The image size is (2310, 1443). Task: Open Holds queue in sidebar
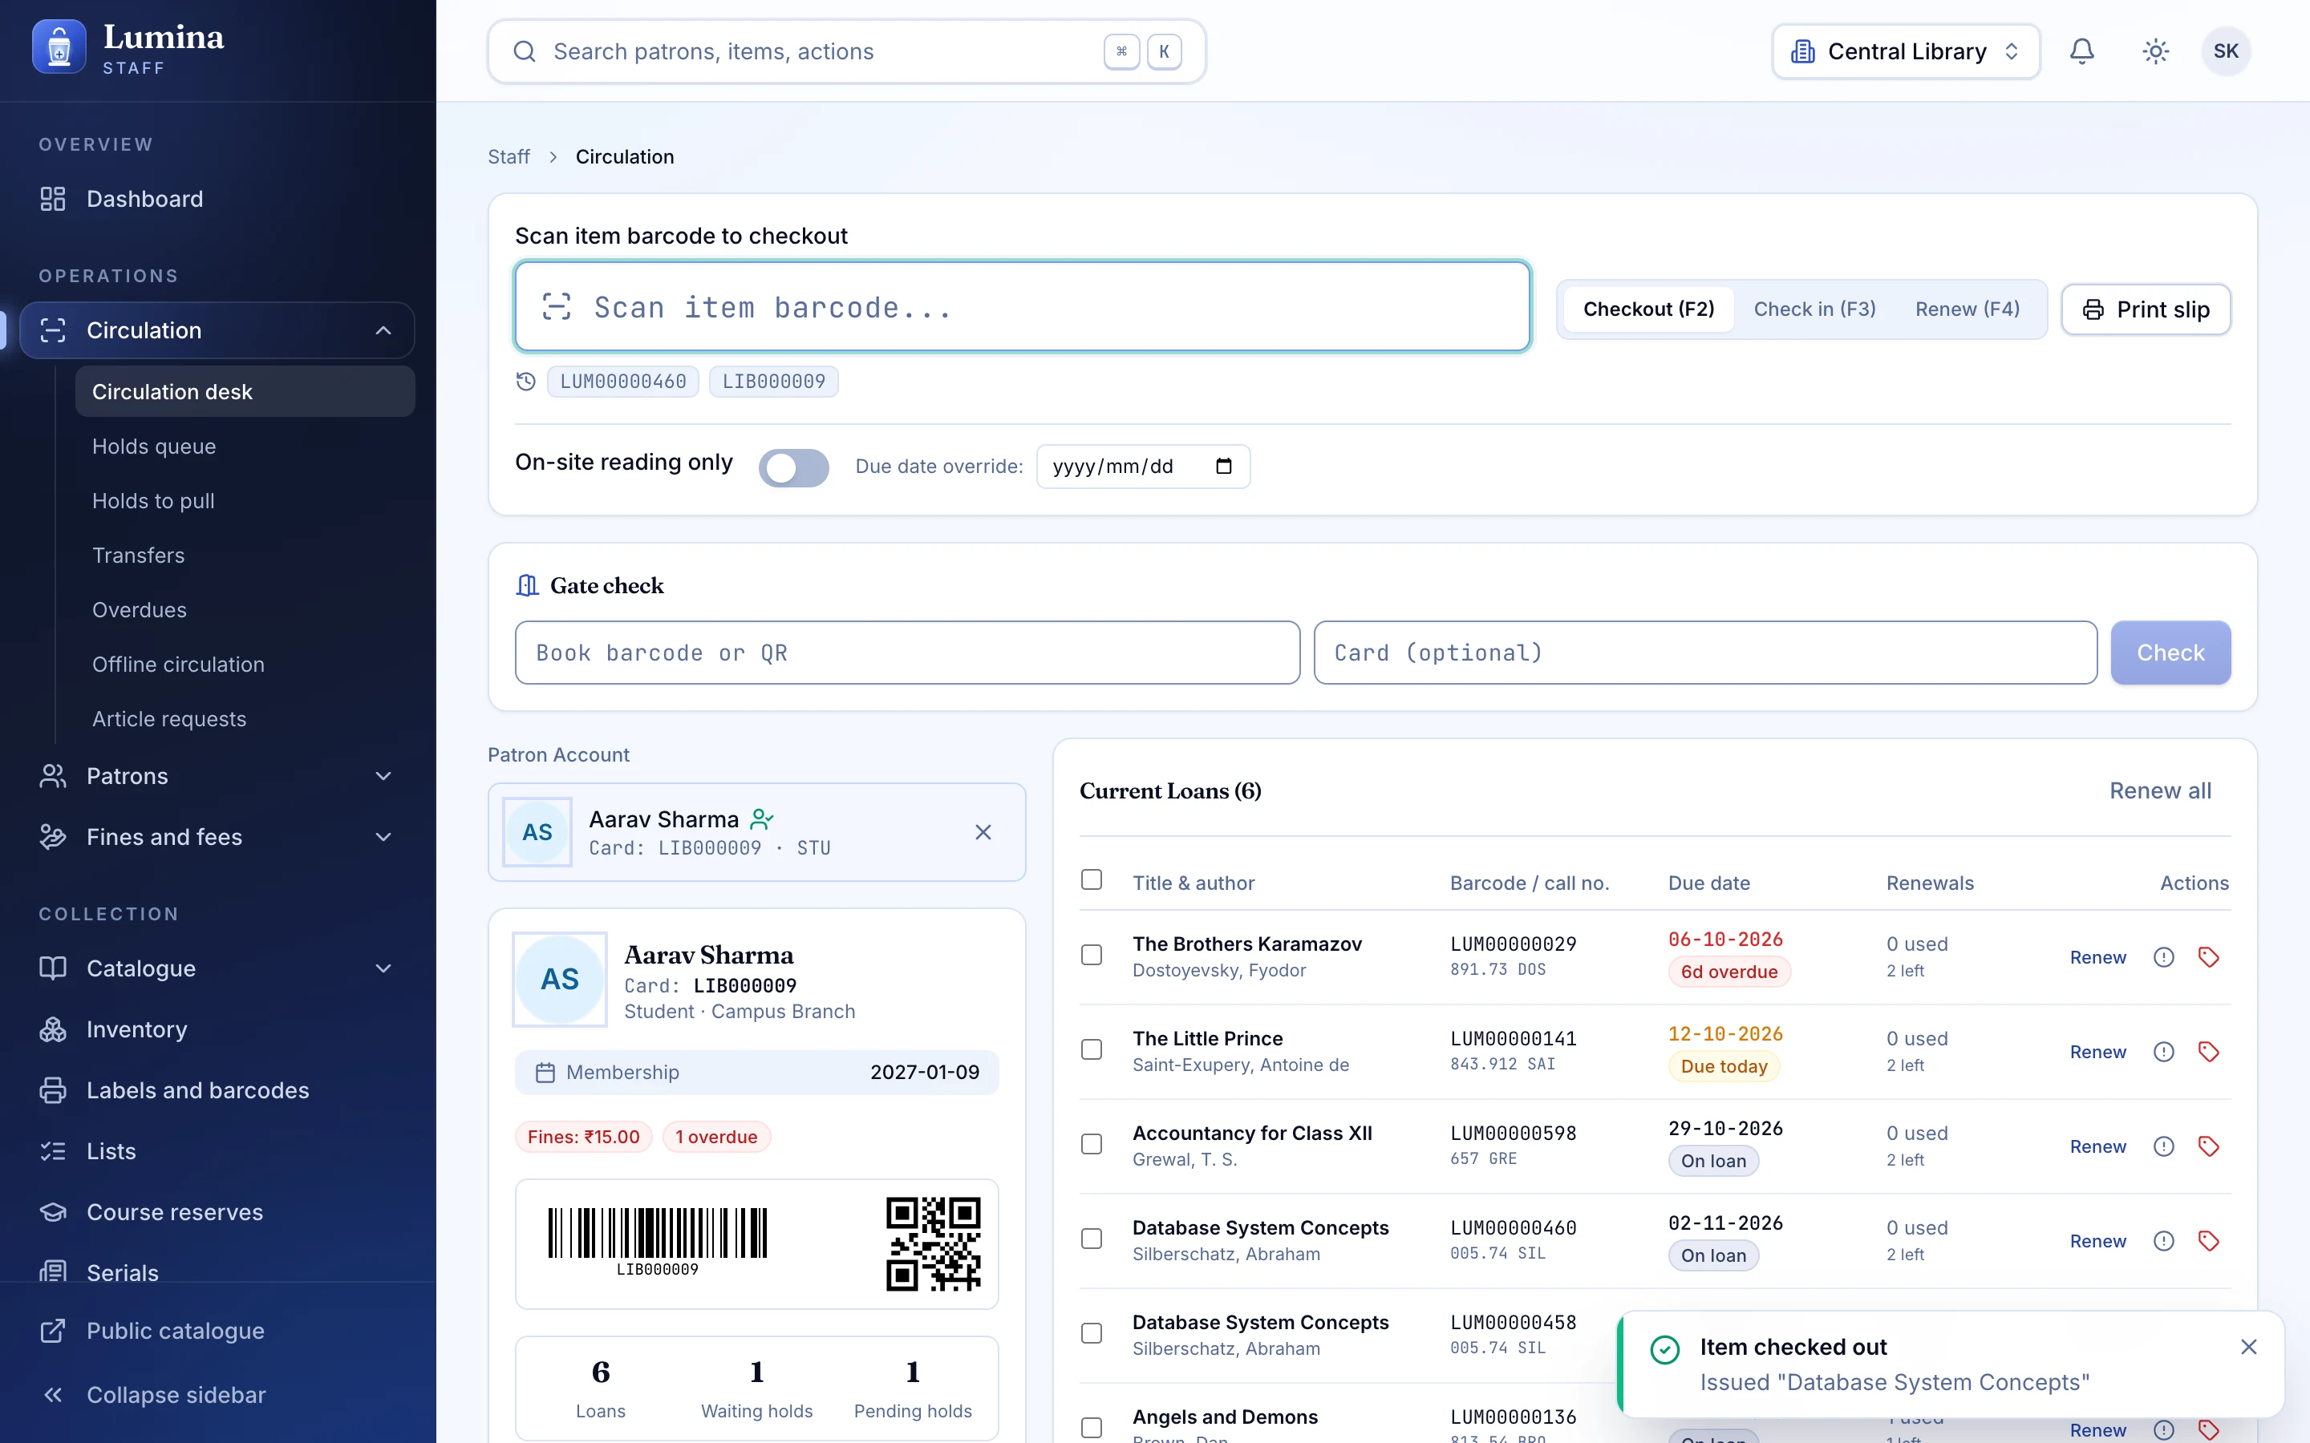pyautogui.click(x=154, y=447)
